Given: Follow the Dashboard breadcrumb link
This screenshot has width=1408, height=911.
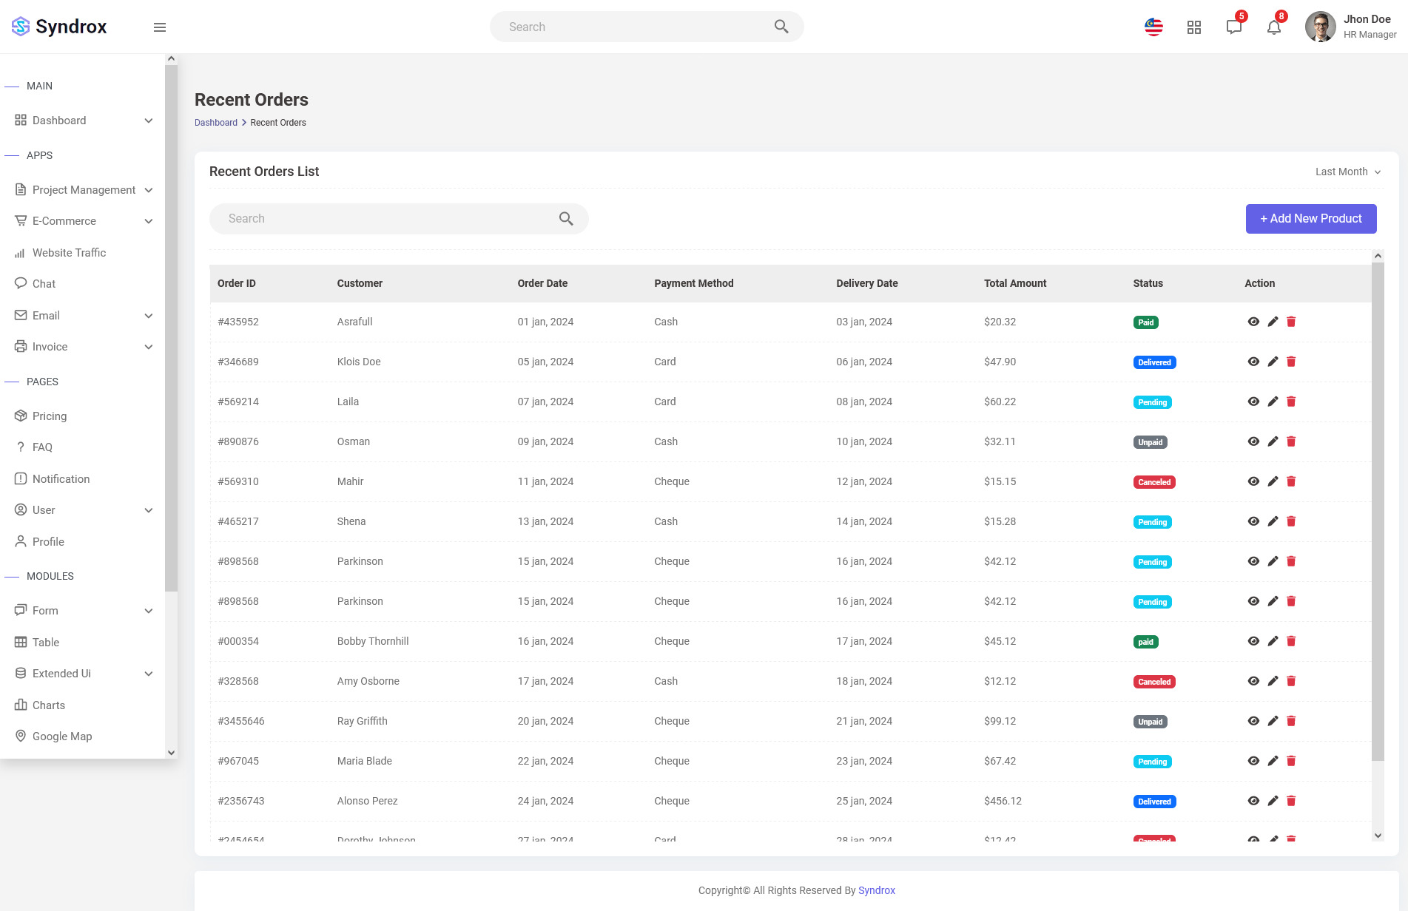Looking at the screenshot, I should coord(216,123).
